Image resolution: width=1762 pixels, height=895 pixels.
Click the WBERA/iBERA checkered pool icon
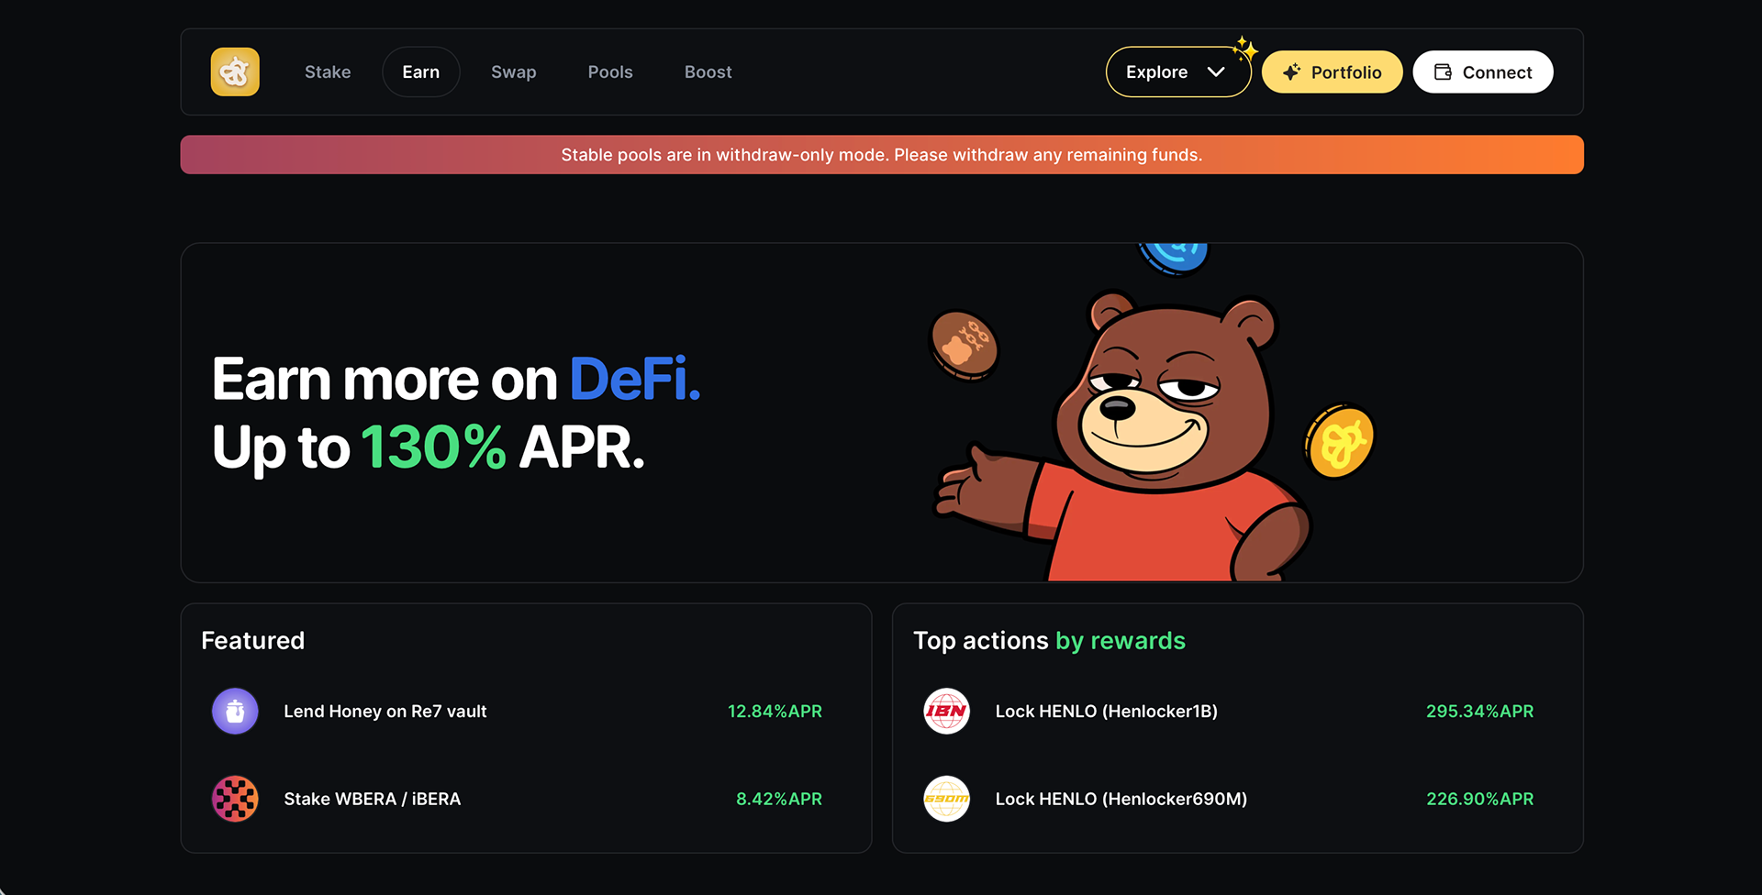click(x=235, y=799)
